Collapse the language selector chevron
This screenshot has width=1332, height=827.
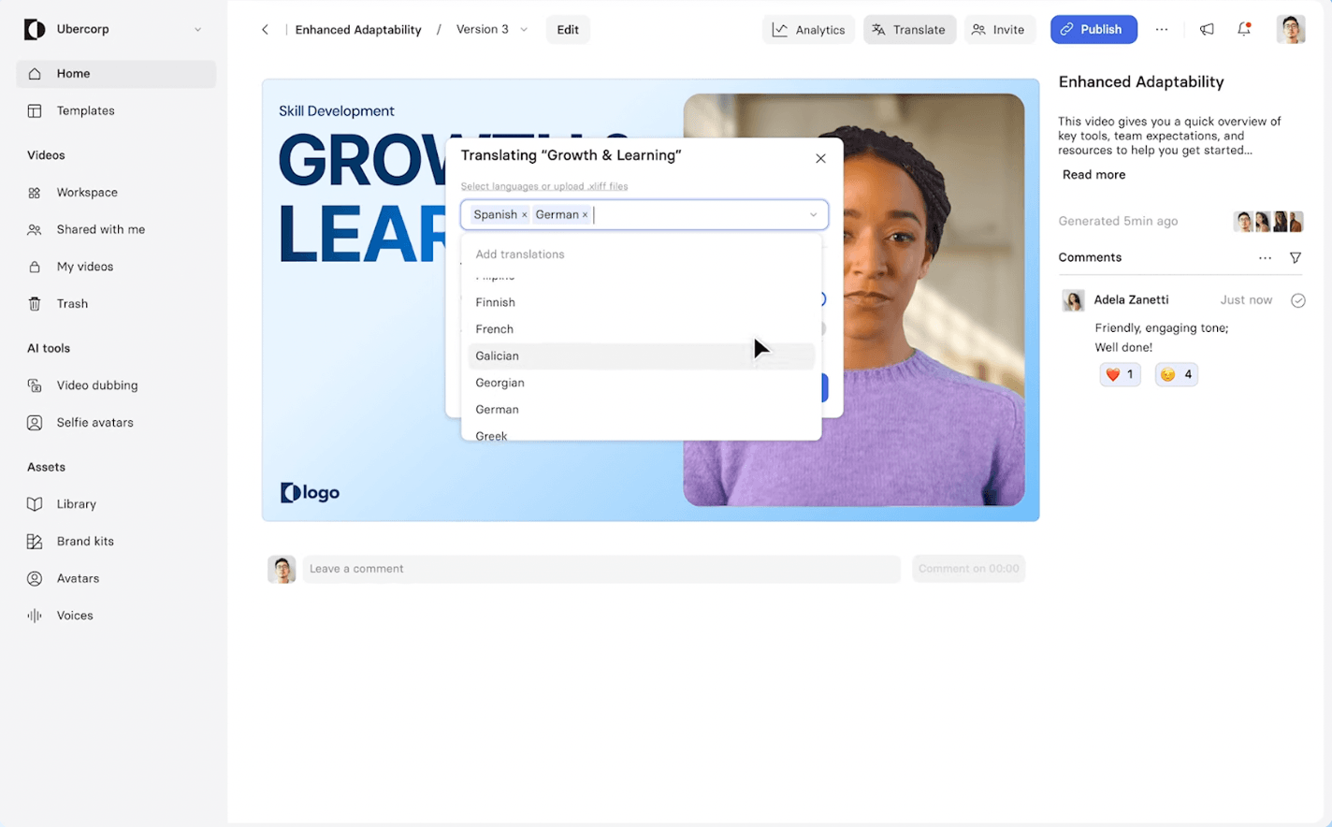coord(813,215)
